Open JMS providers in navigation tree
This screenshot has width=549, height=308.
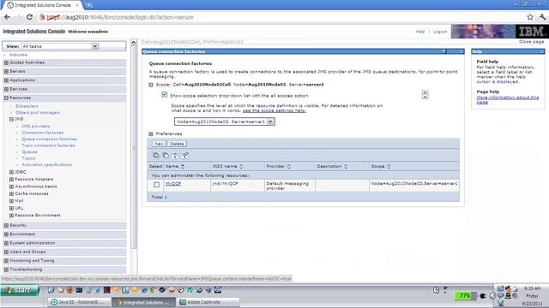click(x=36, y=126)
